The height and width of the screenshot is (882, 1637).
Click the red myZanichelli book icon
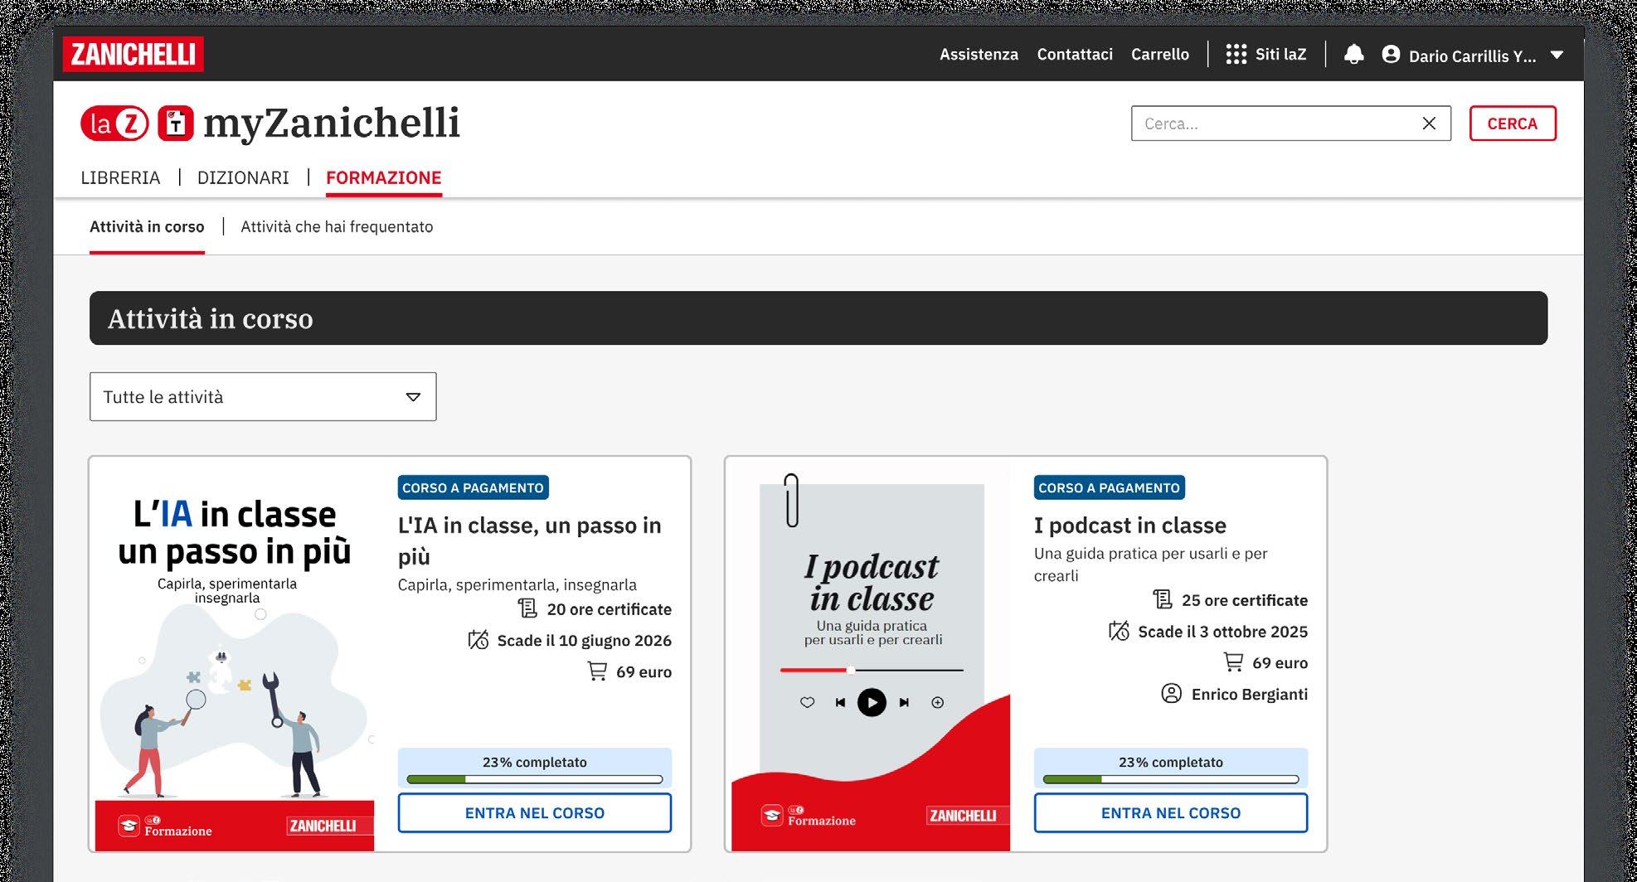pos(176,124)
